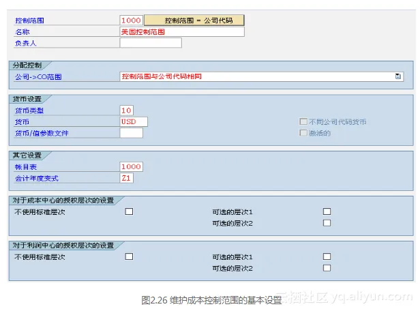
Task: Edit the 货币 field showing USD
Action: 134,121
